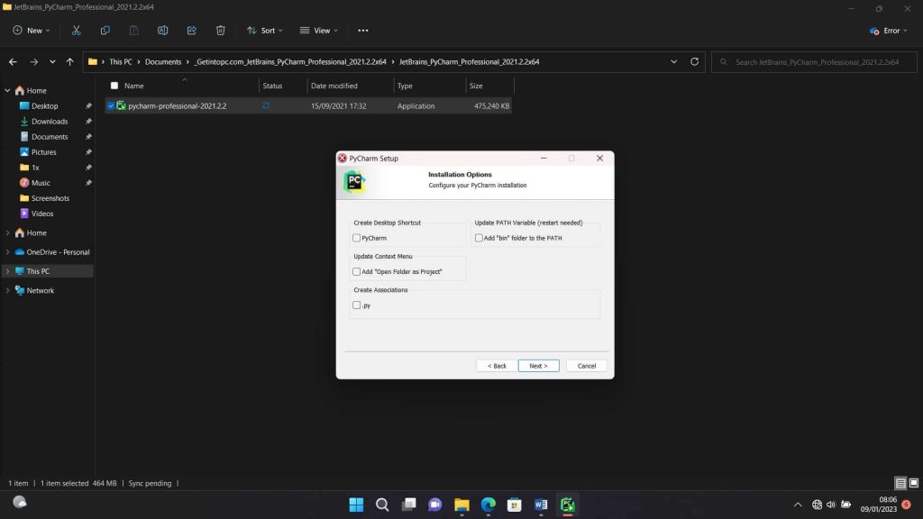Click the Windows Start button
The image size is (923, 519).
pos(356,505)
